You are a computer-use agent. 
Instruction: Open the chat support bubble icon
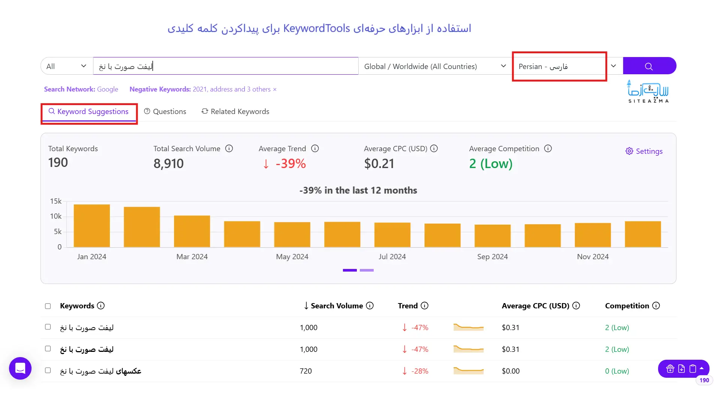tap(20, 368)
